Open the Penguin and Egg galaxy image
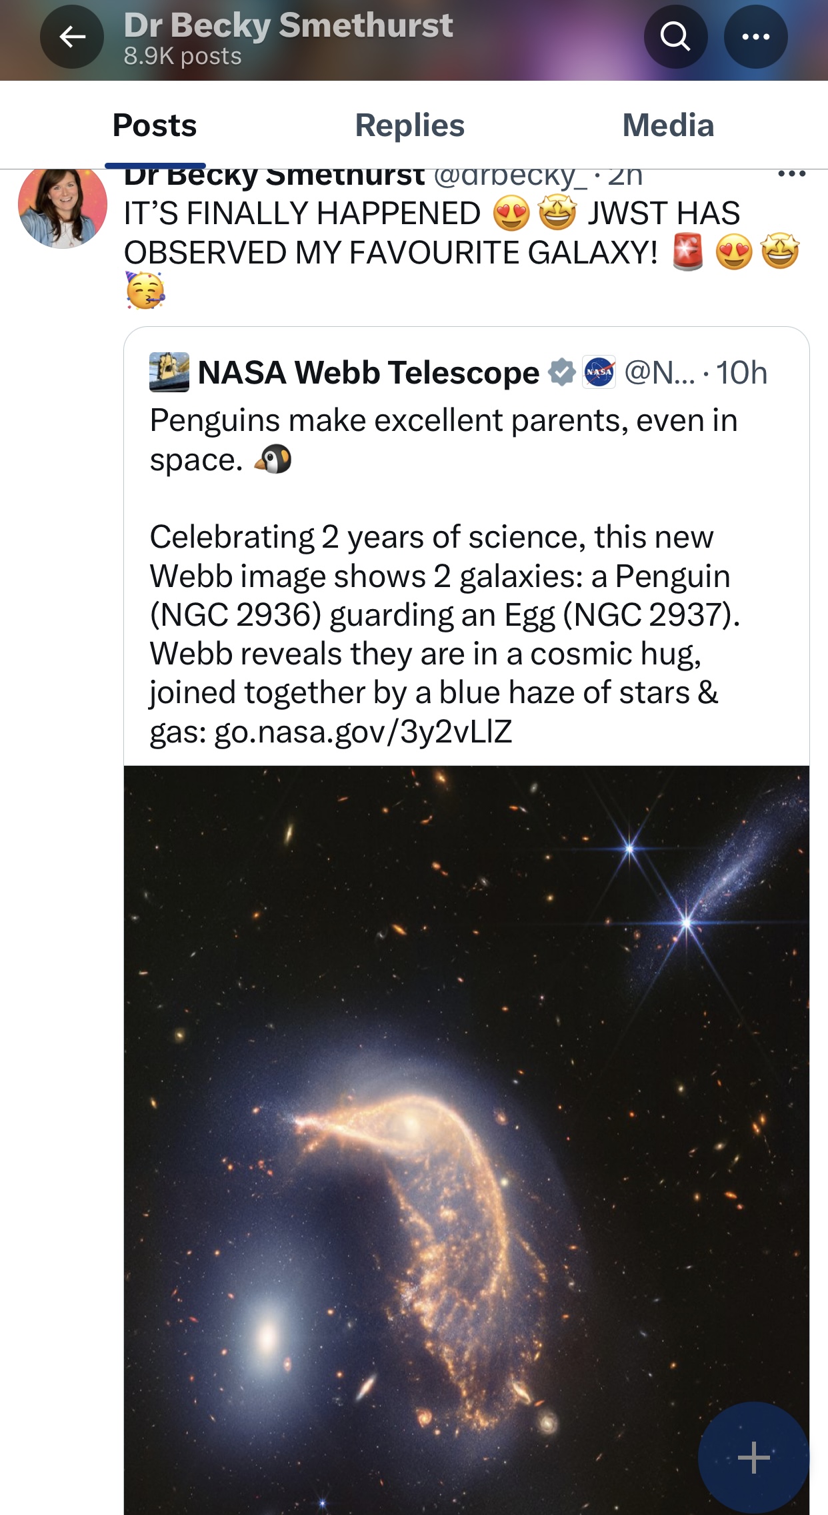Viewport: 828px width, 1515px height. pos(467,1140)
